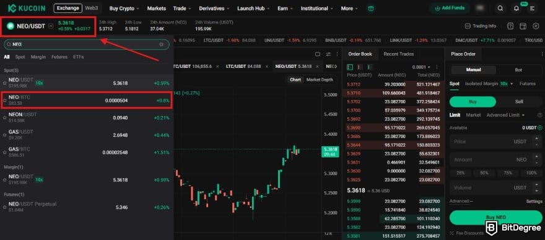This screenshot has width=545, height=240.
Task: Open the Institutional dropdown menu
Action: click(317, 8)
